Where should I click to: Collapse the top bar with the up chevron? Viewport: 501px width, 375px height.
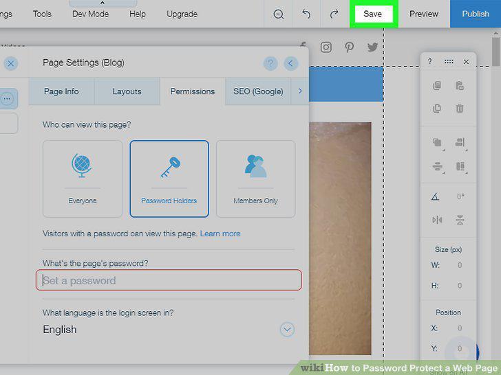click(x=103, y=3)
